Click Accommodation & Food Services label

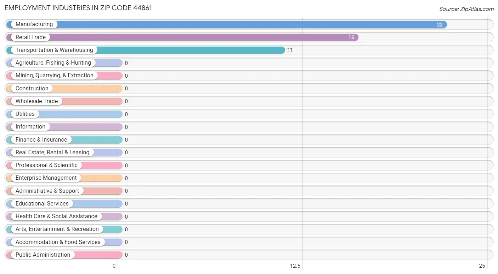[x=58, y=242]
